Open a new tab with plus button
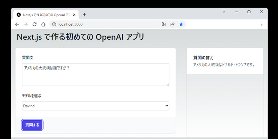This screenshot has height=139, width=278. [x=84, y=15]
